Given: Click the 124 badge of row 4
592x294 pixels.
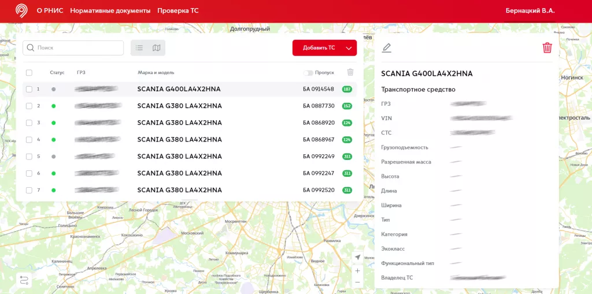Looking at the screenshot, I should [x=347, y=140].
